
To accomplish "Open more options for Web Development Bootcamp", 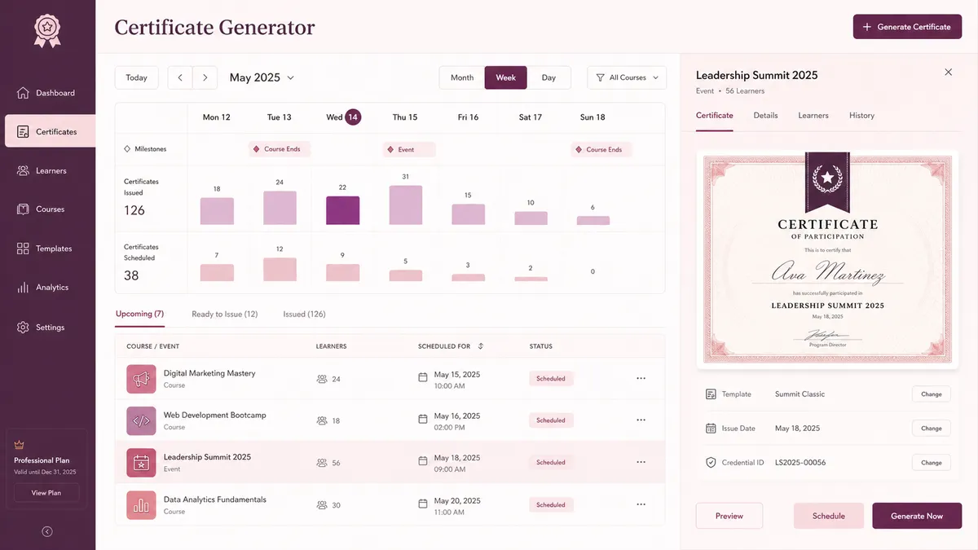I will tap(641, 420).
